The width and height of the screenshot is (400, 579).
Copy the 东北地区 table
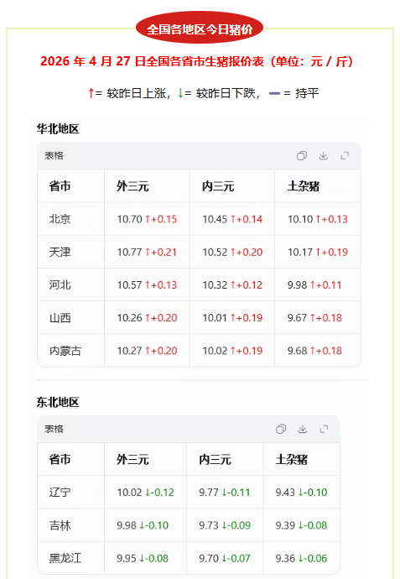281,429
